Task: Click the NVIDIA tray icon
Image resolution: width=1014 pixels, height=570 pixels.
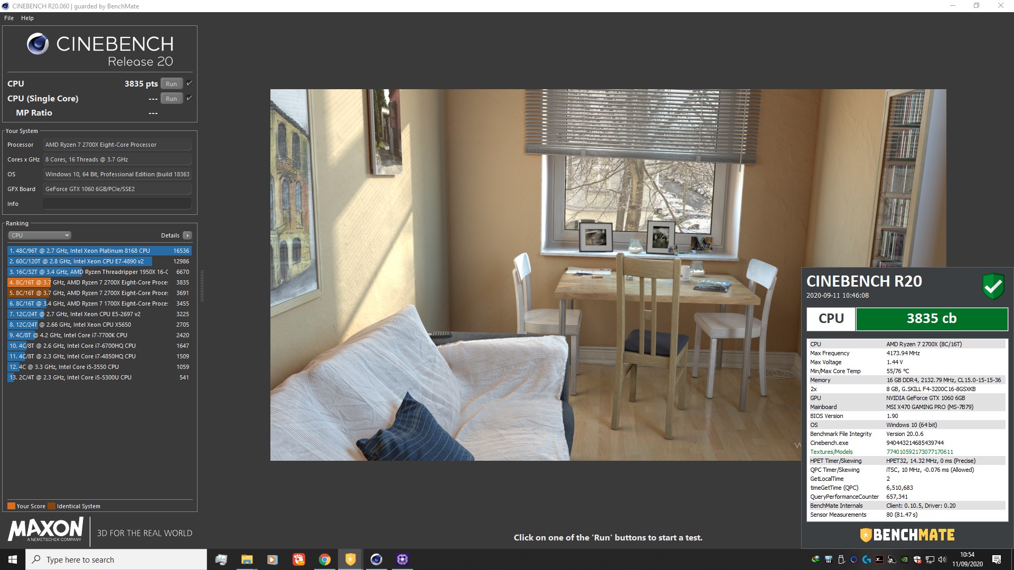Action: click(x=905, y=559)
